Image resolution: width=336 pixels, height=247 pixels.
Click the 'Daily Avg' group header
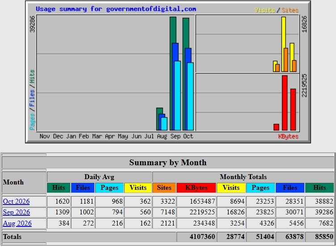100,177
